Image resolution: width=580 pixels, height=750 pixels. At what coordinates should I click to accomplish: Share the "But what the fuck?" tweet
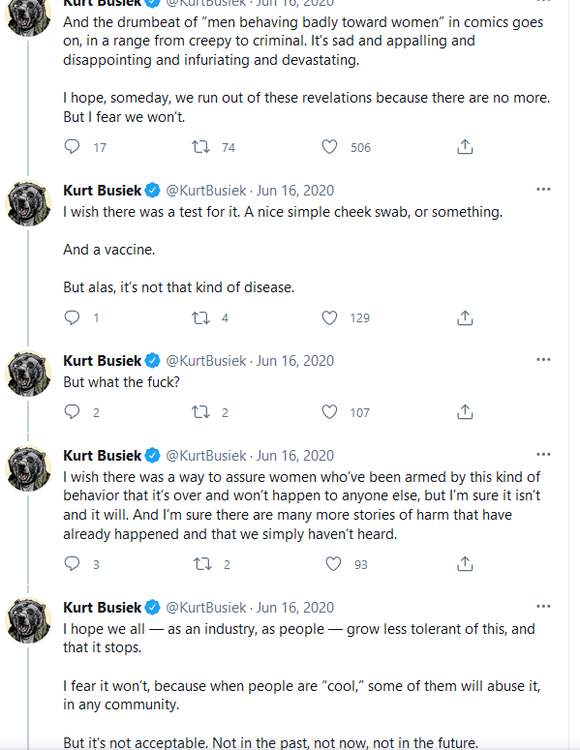click(465, 412)
